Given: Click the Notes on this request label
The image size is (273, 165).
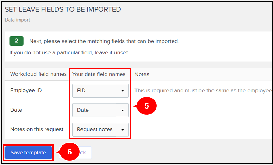Looking at the screenshot, I should [37, 129].
